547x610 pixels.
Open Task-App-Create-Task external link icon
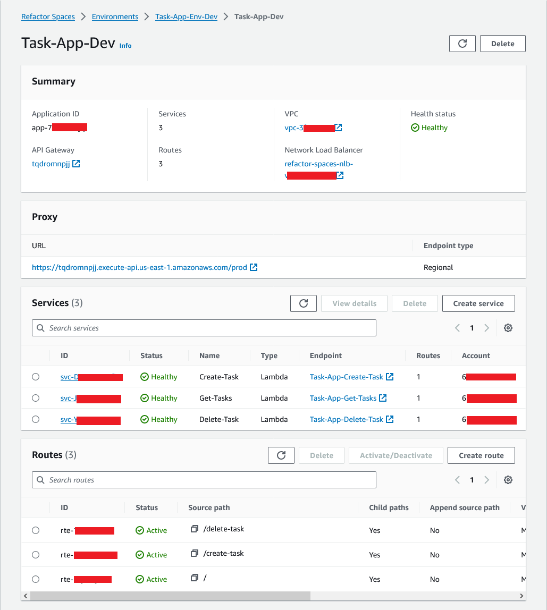[390, 377]
